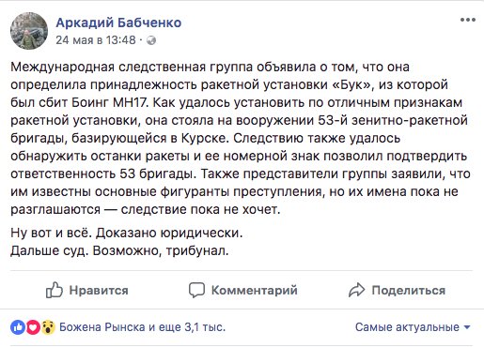Show the и еще 3,1 тыс. reactions list
Screen dimensions: 484x347
(187, 327)
